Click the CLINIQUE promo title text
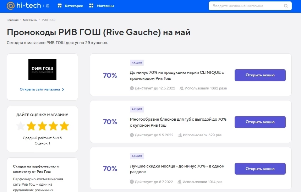Viewport: 301px width, 192px height. (x=177, y=76)
